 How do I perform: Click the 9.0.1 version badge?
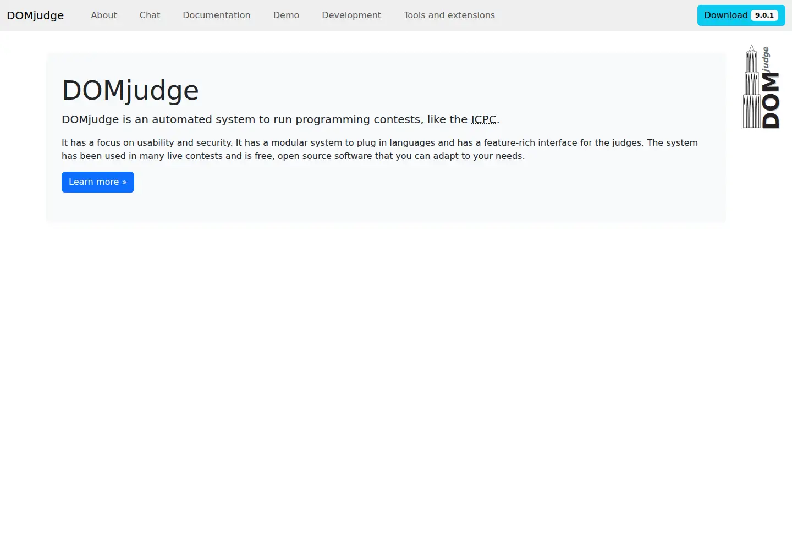click(x=765, y=15)
